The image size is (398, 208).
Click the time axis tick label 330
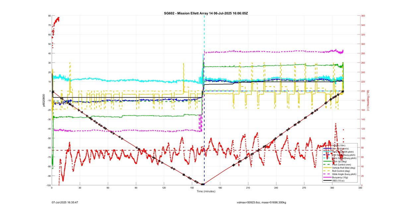360,188
